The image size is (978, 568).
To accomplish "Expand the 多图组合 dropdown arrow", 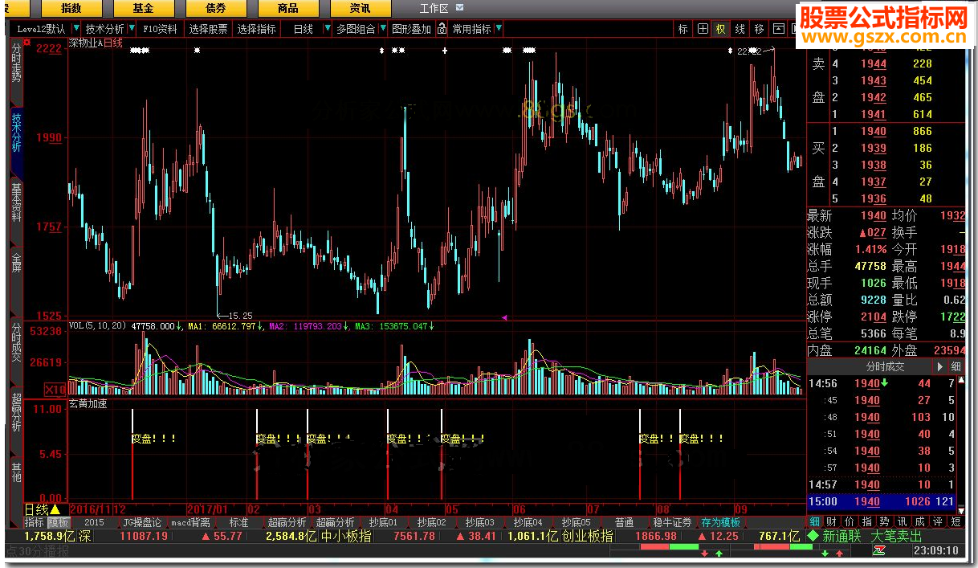I will point(381,29).
